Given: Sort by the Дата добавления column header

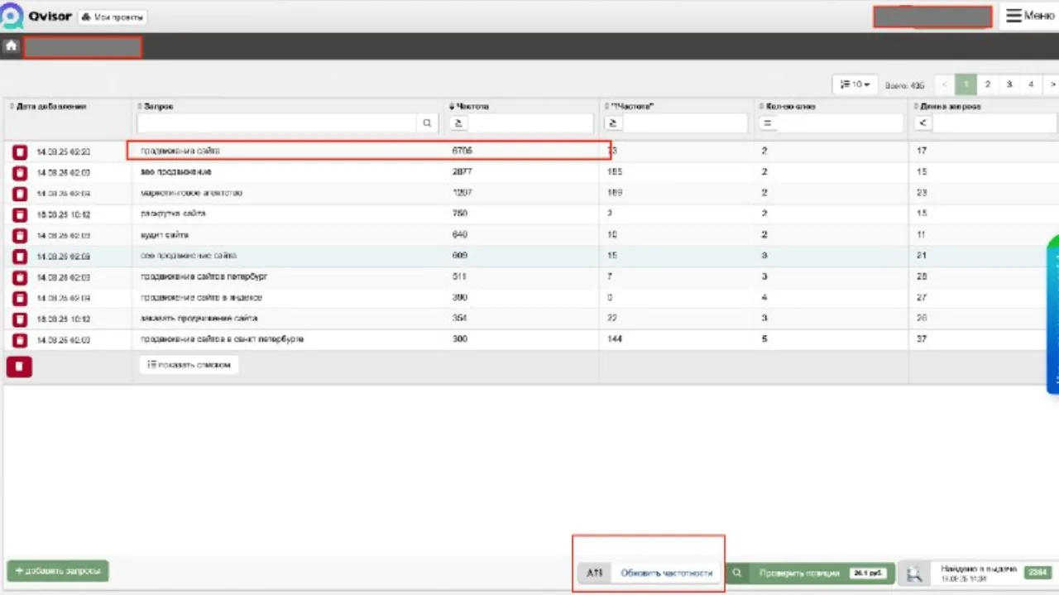Looking at the screenshot, I should pos(51,107).
